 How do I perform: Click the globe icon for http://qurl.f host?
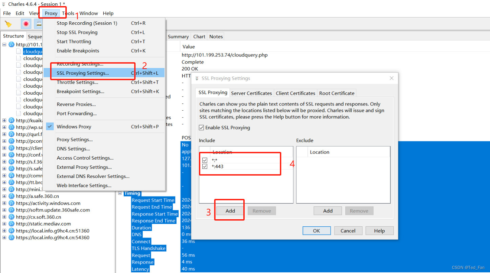pos(12,134)
